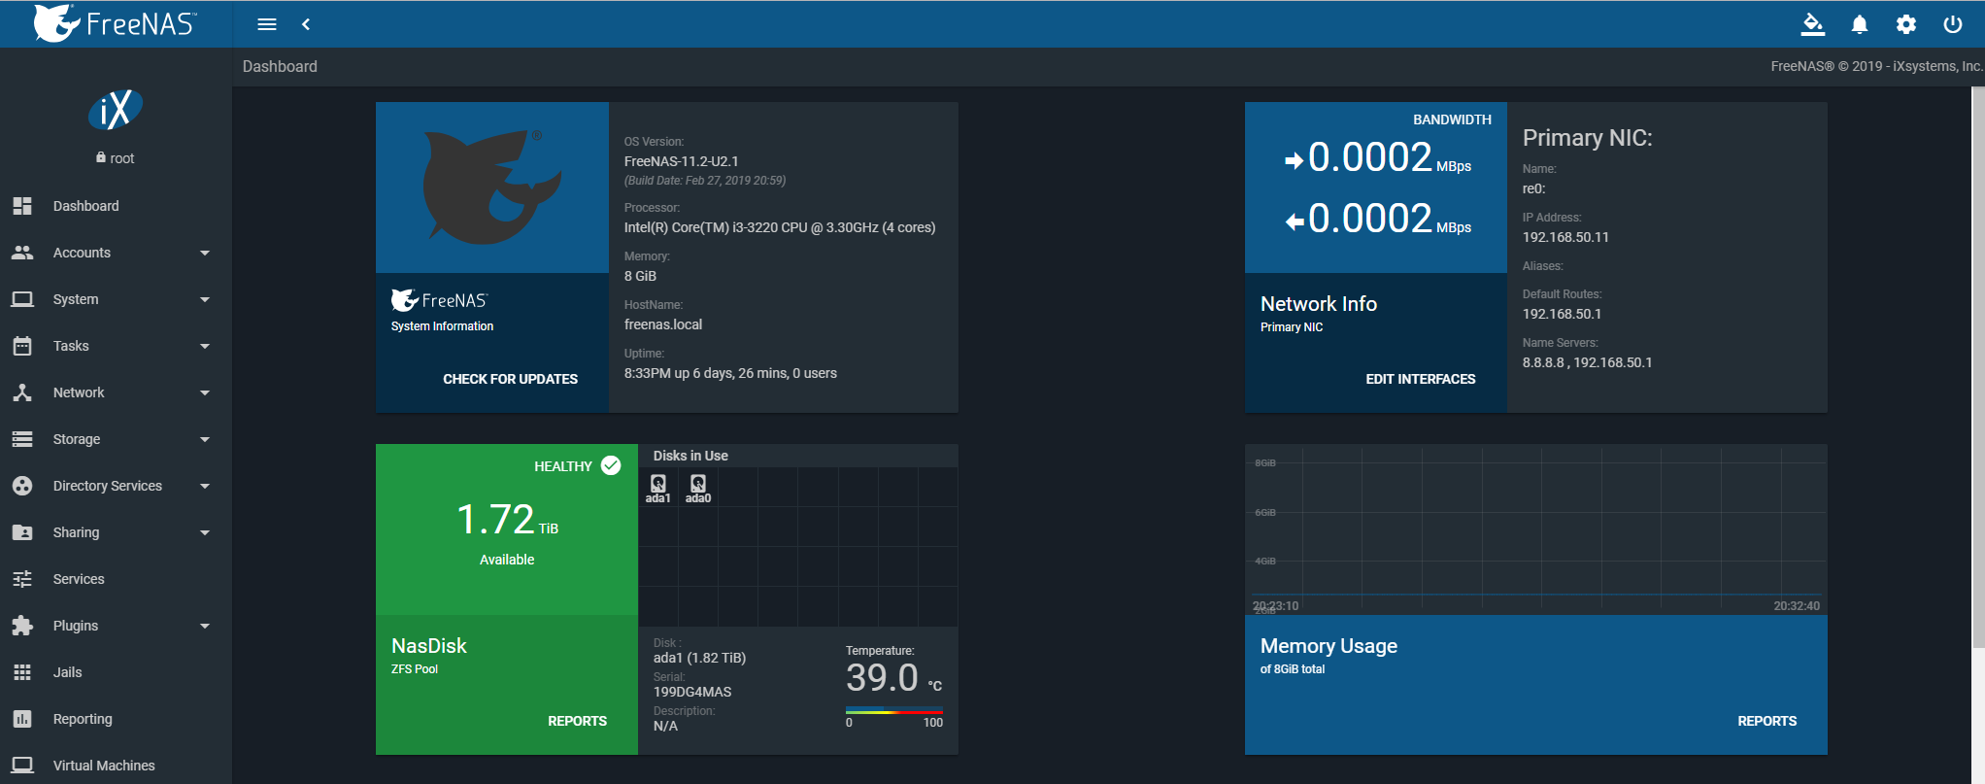
Task: Go to Jails in sidebar
Action: point(67,672)
